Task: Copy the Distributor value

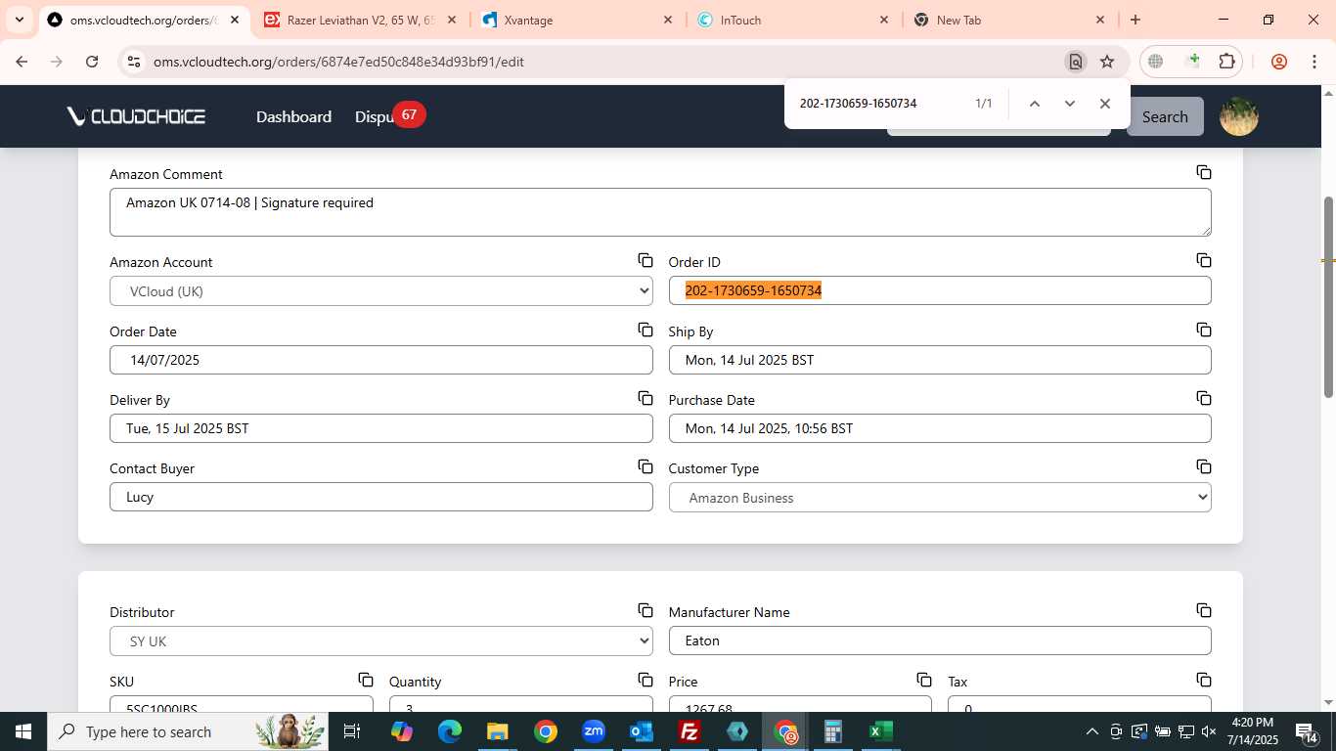Action: pos(646,610)
